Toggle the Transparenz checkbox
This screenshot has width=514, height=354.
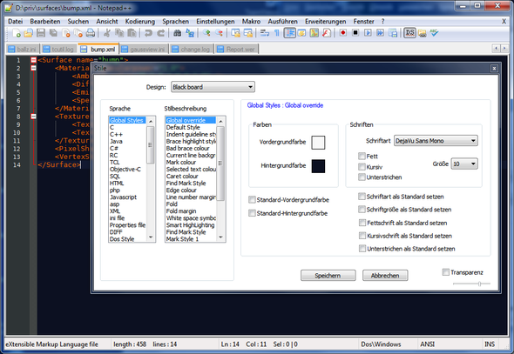coord(445,272)
